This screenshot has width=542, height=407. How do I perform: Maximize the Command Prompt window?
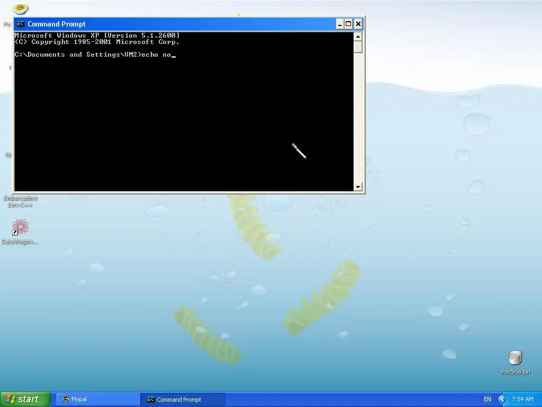pyautogui.click(x=348, y=24)
